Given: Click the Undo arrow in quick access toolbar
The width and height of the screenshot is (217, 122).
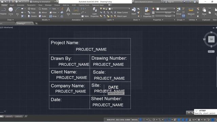Looking at the screenshot, I should click(20, 2).
